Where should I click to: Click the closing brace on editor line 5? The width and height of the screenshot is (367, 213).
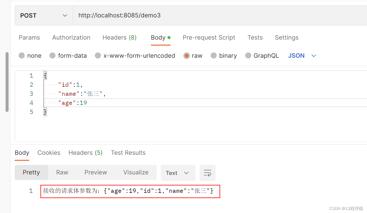[45, 112]
